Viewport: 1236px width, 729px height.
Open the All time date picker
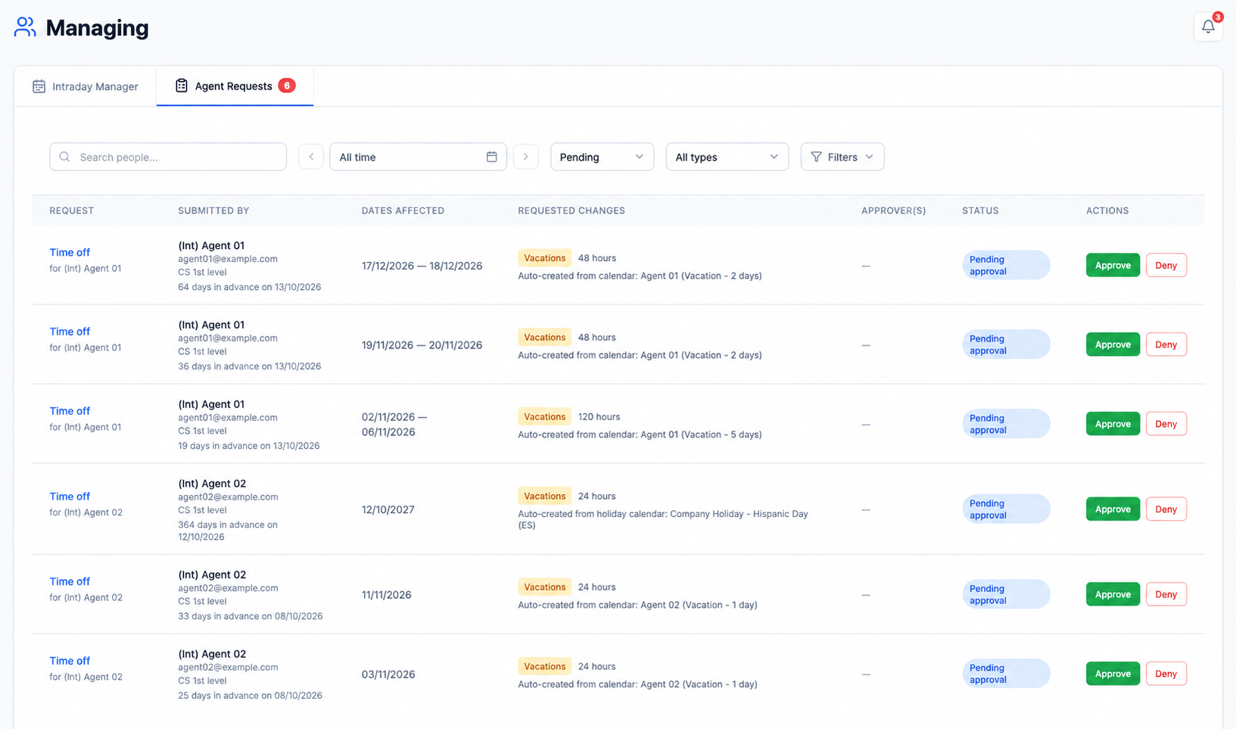(418, 157)
